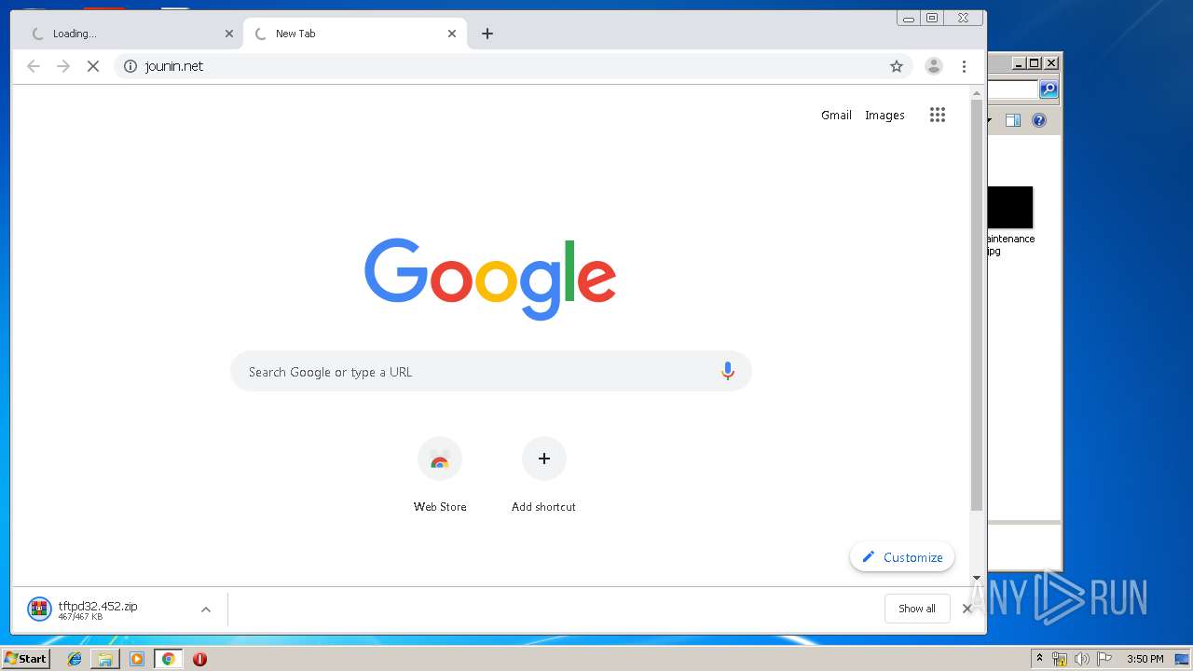Click the Google logo
The height and width of the screenshot is (671, 1193).
pyautogui.click(x=490, y=278)
